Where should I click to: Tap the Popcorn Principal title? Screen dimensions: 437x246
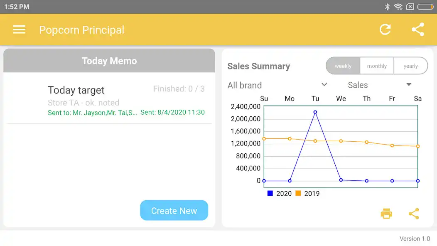point(82,30)
